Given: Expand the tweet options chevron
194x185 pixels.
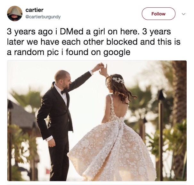Looking at the screenshot, I should (183, 14).
